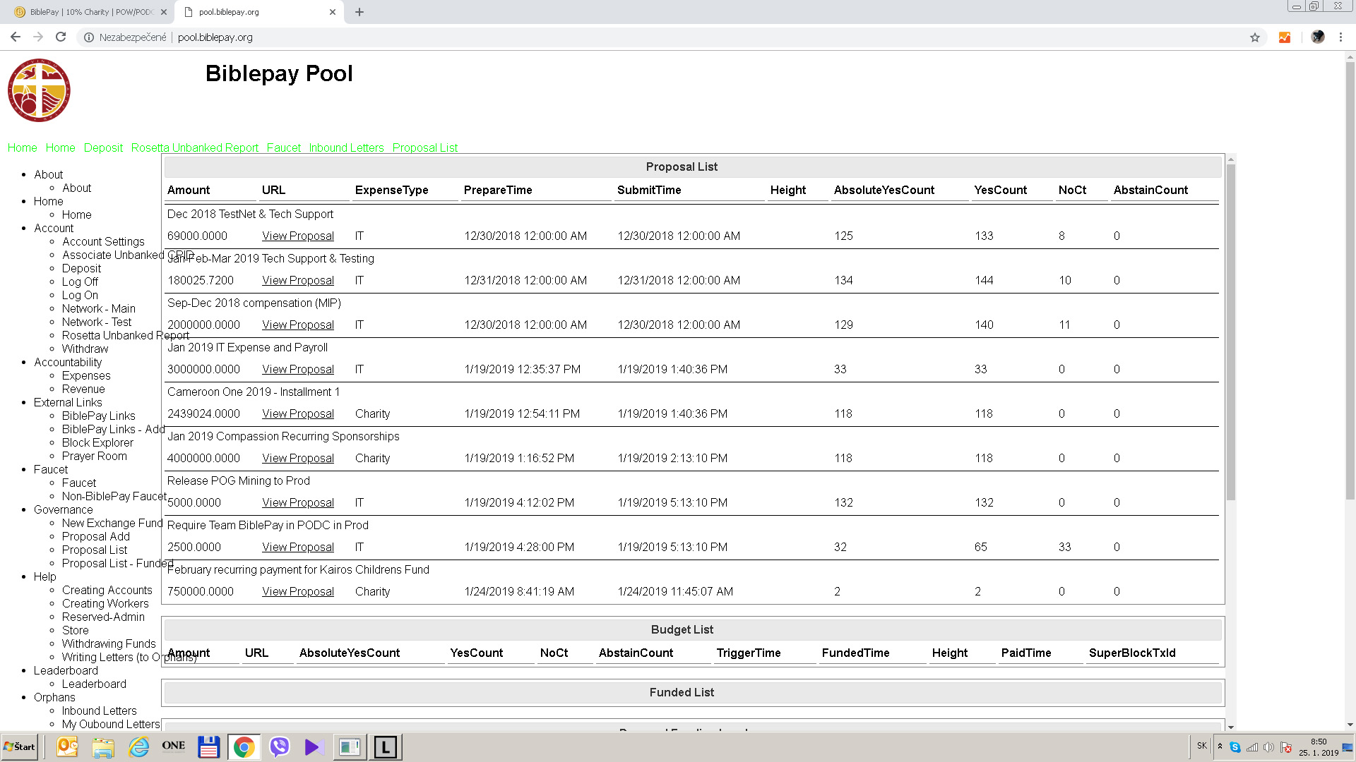View Proposal for Sep-Dec 2018 compensation (MIP)

point(298,325)
